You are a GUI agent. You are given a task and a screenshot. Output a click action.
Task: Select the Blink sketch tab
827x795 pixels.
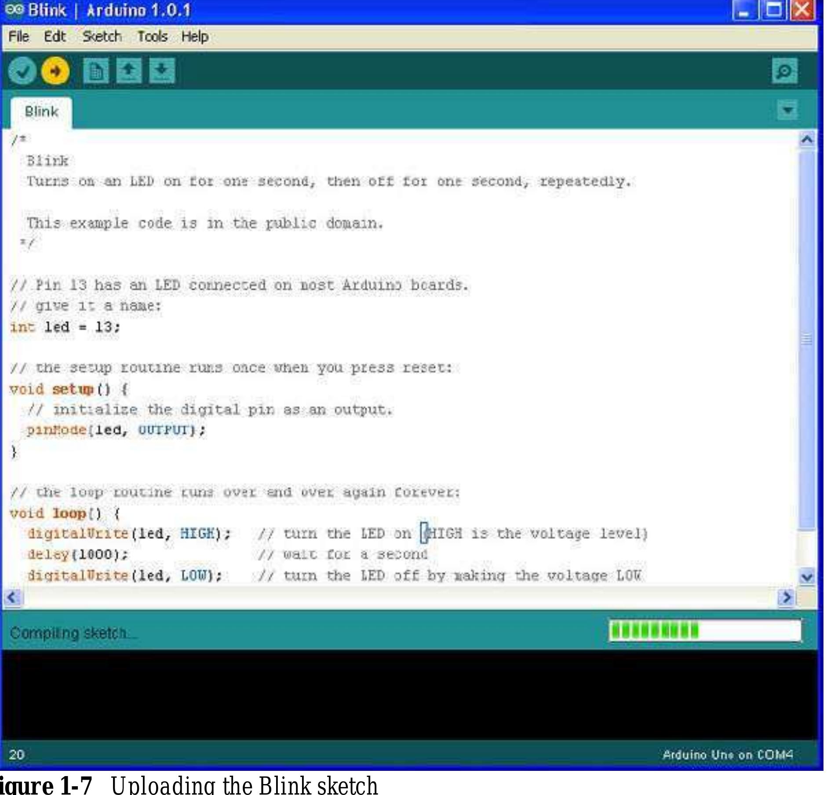(41, 112)
